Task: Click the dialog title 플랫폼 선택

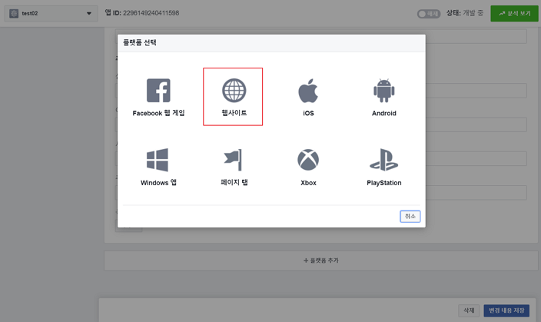Action: tap(140, 42)
